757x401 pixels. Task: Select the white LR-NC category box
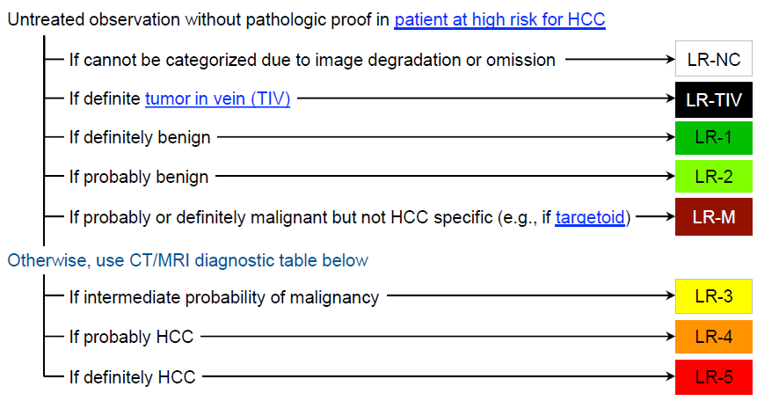click(x=714, y=60)
